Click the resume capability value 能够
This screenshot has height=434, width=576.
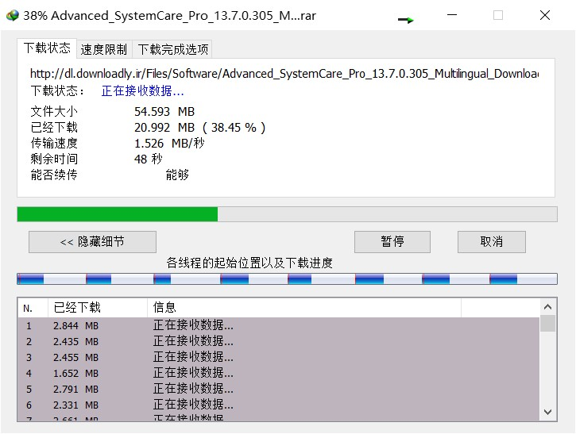click(177, 175)
